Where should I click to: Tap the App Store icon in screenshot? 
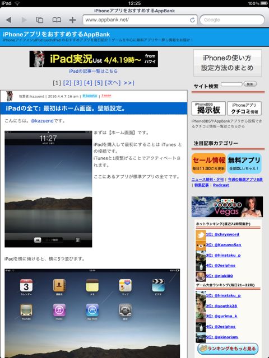click(92, 310)
